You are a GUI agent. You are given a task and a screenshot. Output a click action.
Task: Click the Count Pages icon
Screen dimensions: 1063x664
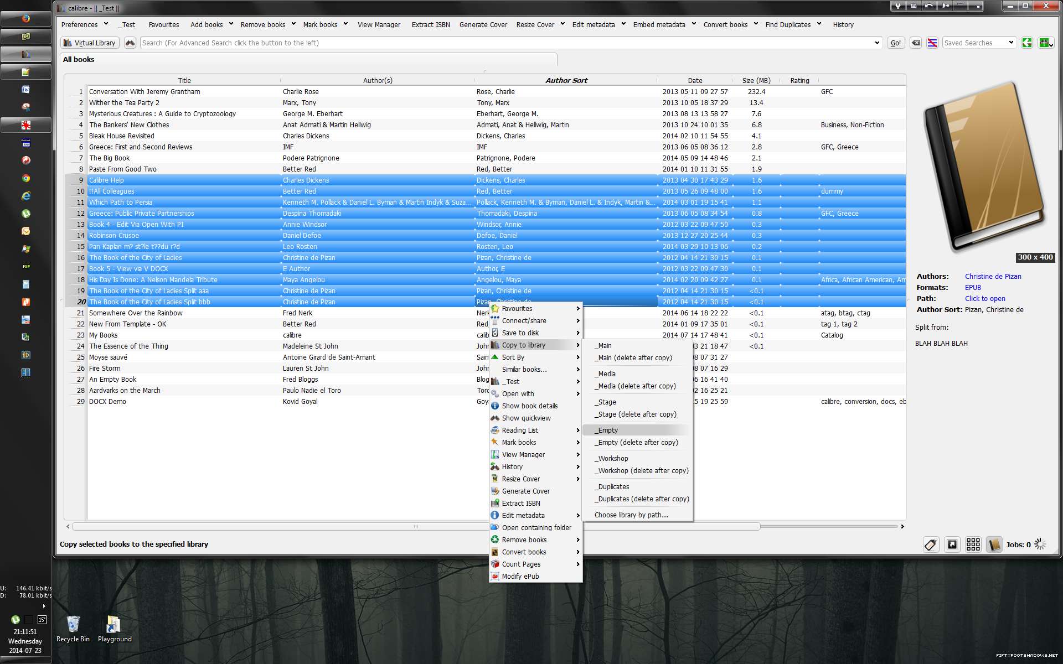click(495, 564)
